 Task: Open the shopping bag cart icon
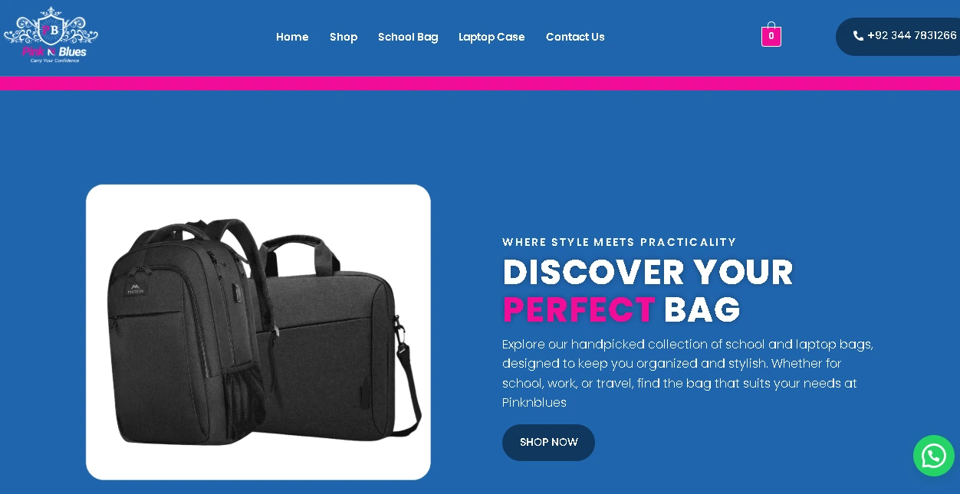771,34
